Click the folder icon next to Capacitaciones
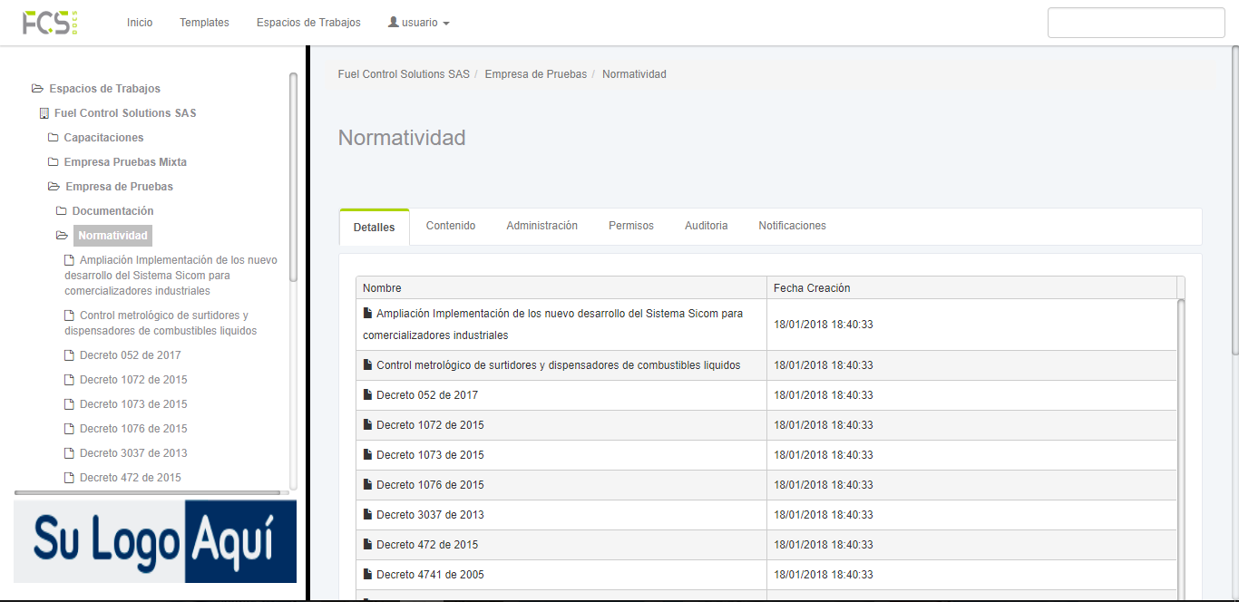Viewport: 1239px width, 602px height. point(54,138)
